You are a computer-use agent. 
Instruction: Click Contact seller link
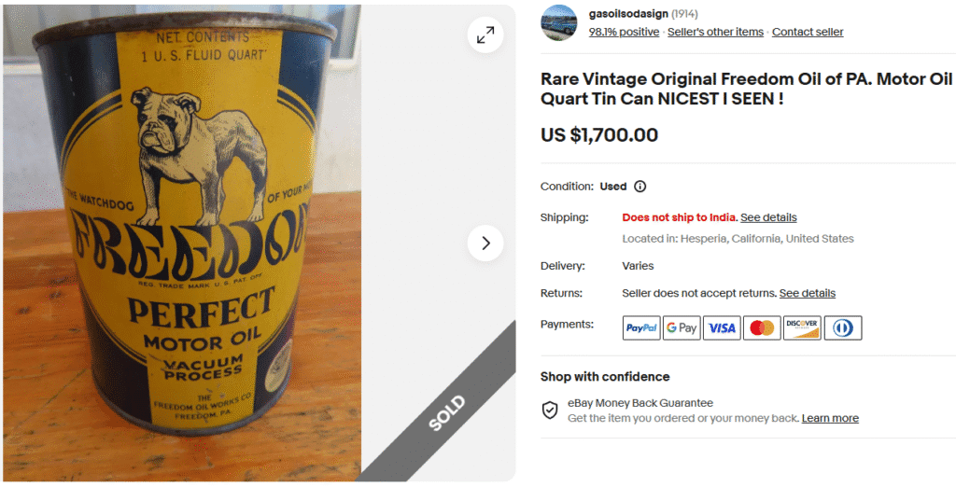coord(808,32)
